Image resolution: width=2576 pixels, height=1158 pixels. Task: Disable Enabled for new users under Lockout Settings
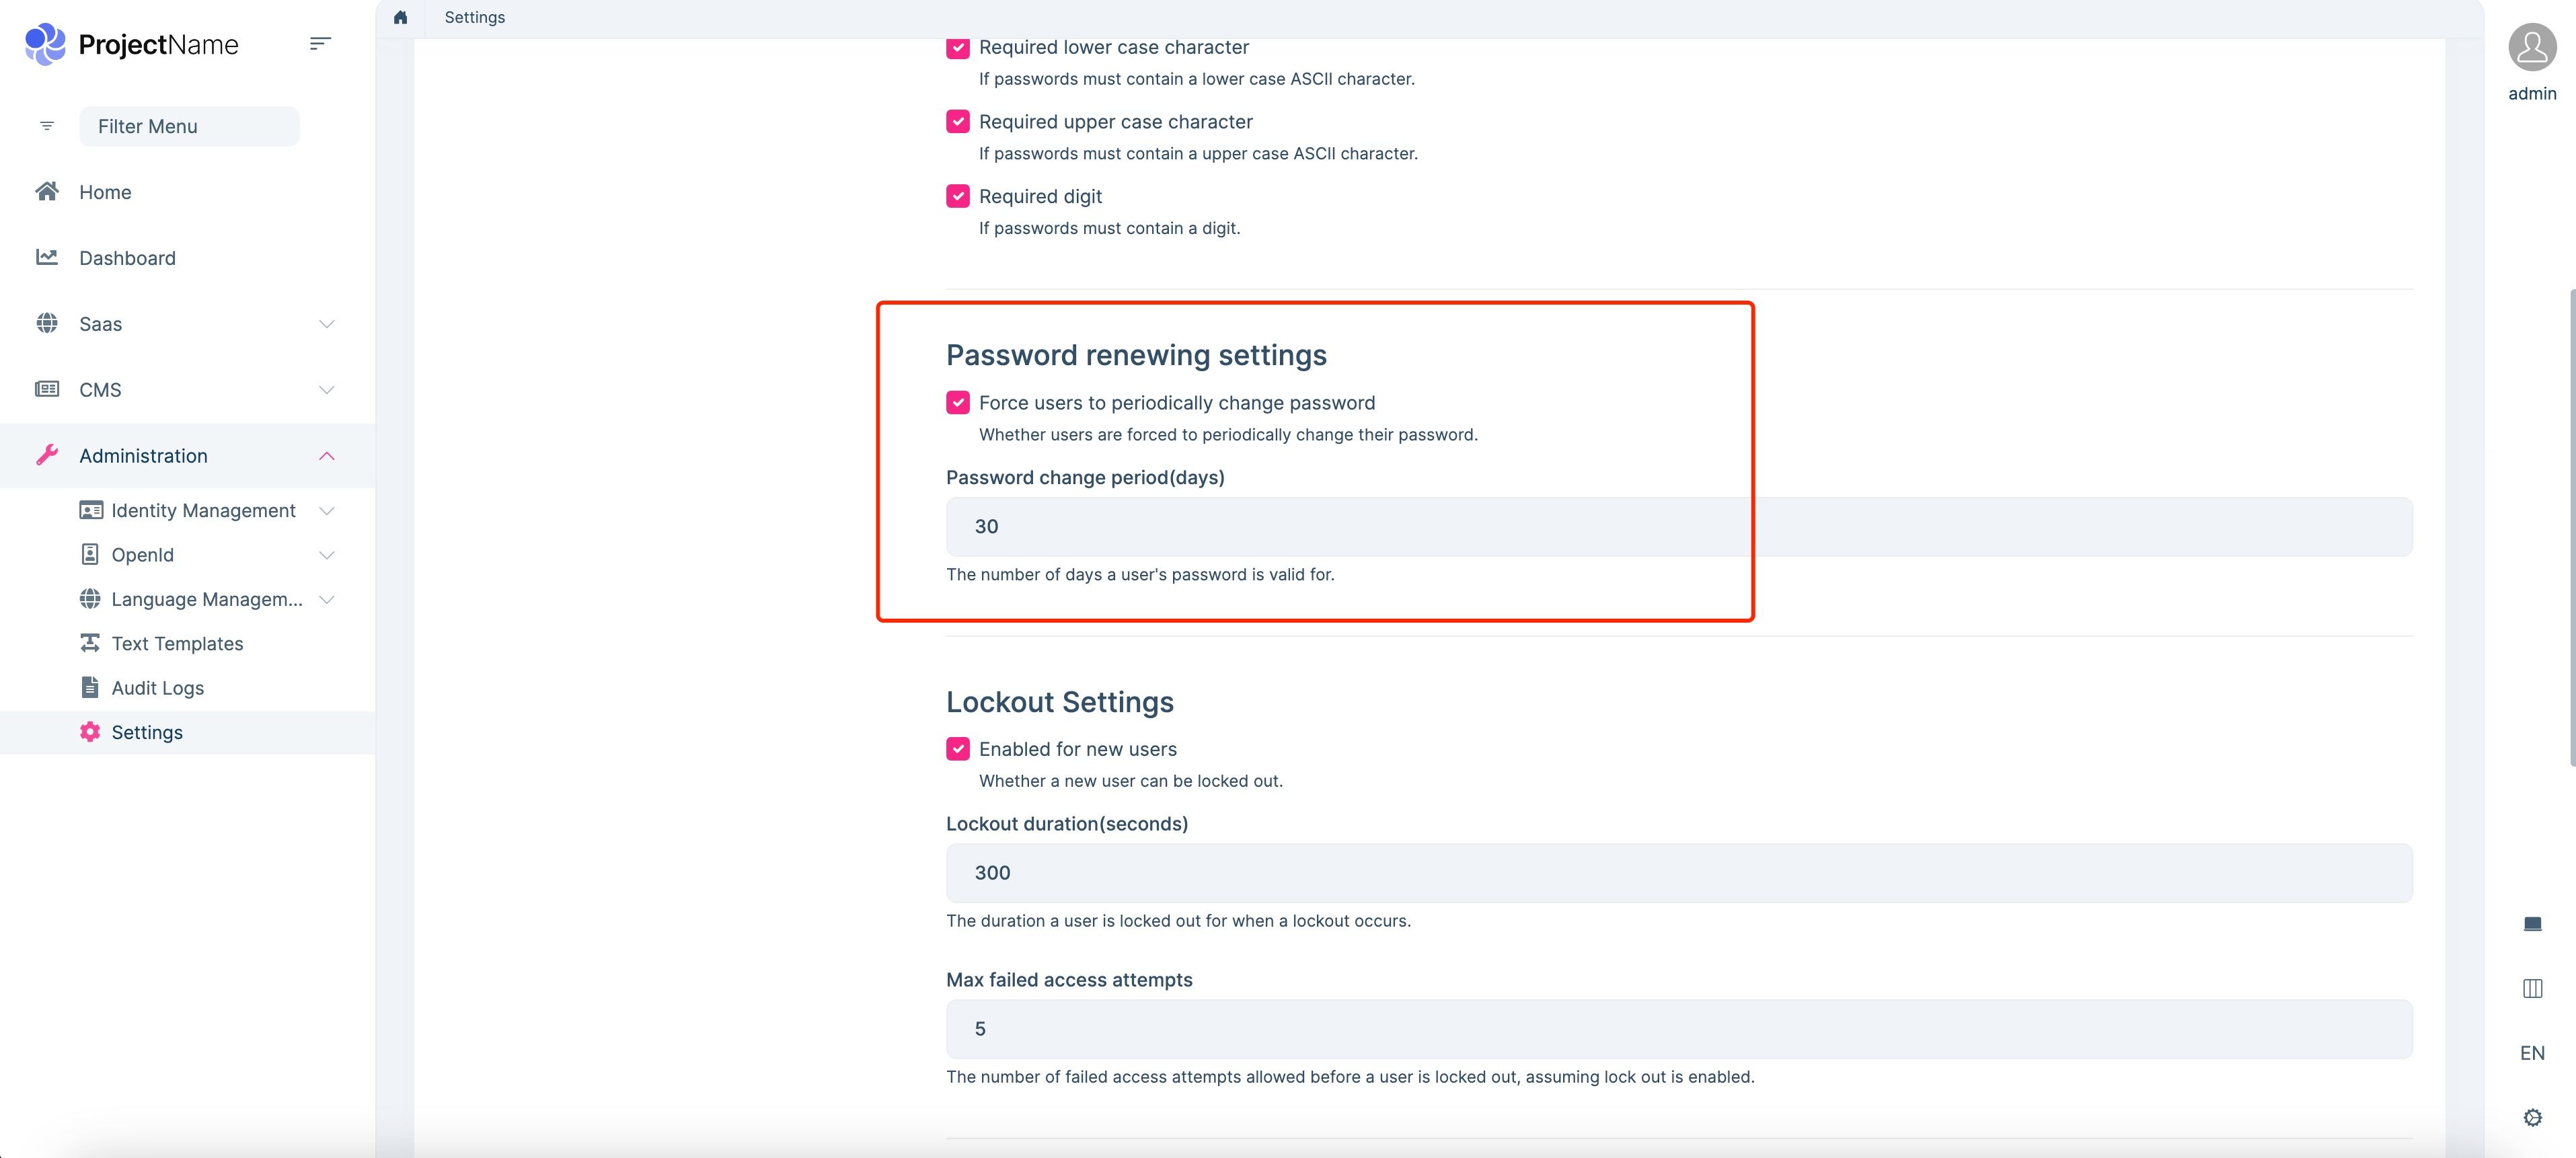click(x=958, y=748)
